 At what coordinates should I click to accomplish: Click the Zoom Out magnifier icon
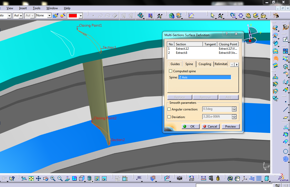[x=60, y=179]
